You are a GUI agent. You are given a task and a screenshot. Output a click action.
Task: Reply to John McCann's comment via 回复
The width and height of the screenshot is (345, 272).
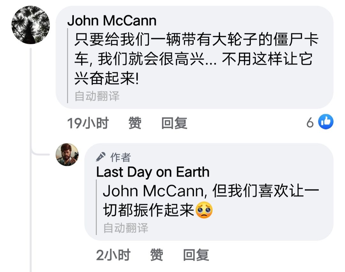[174, 123]
